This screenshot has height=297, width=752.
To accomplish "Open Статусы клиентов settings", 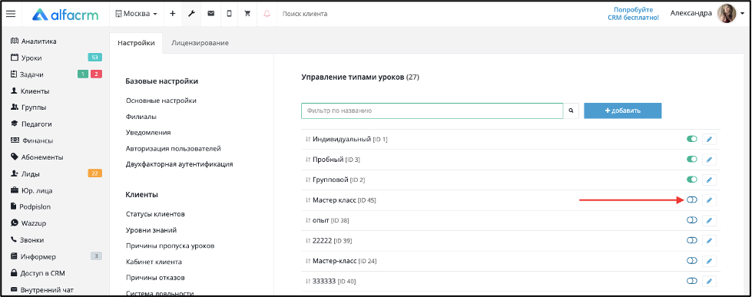I will pos(155,214).
